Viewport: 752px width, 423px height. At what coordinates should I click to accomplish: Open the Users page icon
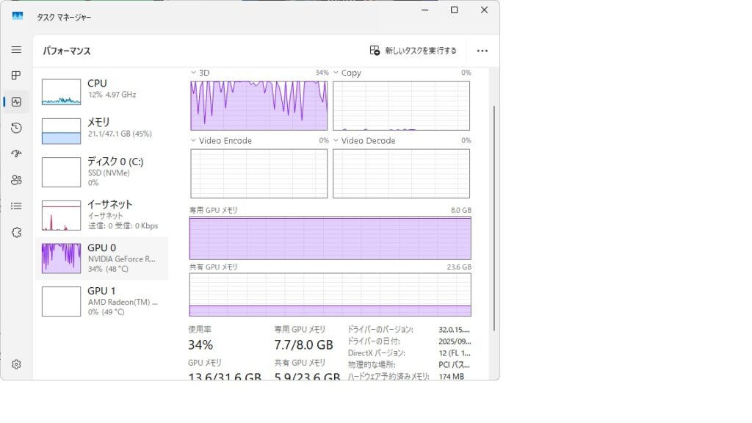pos(16,180)
